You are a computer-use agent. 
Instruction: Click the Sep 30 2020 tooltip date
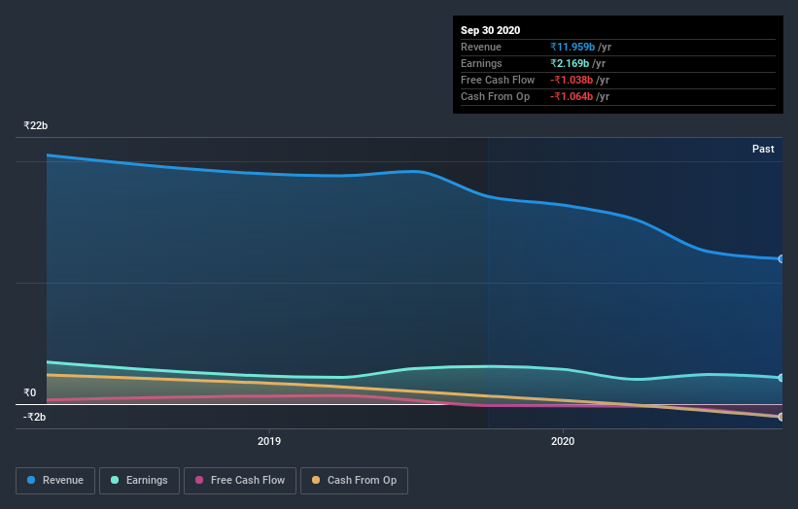[490, 30]
